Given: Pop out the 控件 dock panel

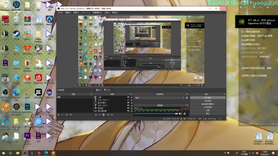Looking at the screenshot, I should 224,94.
